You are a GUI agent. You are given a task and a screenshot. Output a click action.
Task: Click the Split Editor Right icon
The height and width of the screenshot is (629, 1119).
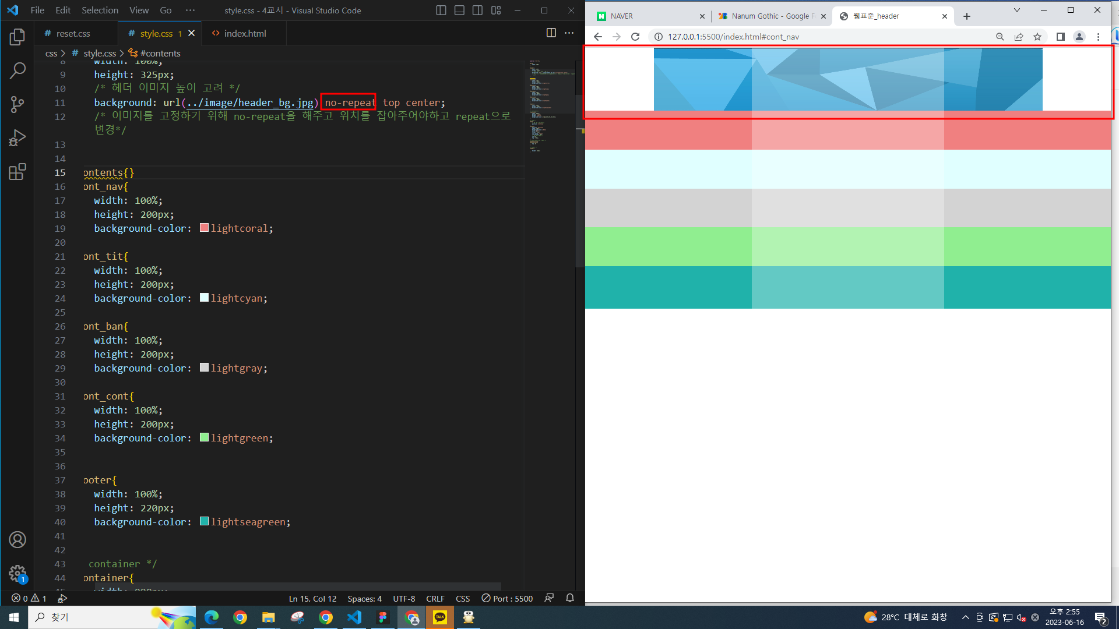click(x=551, y=33)
